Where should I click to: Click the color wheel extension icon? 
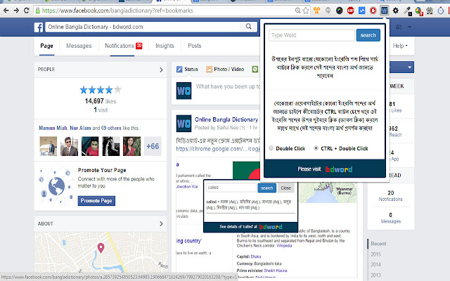[x=339, y=11]
